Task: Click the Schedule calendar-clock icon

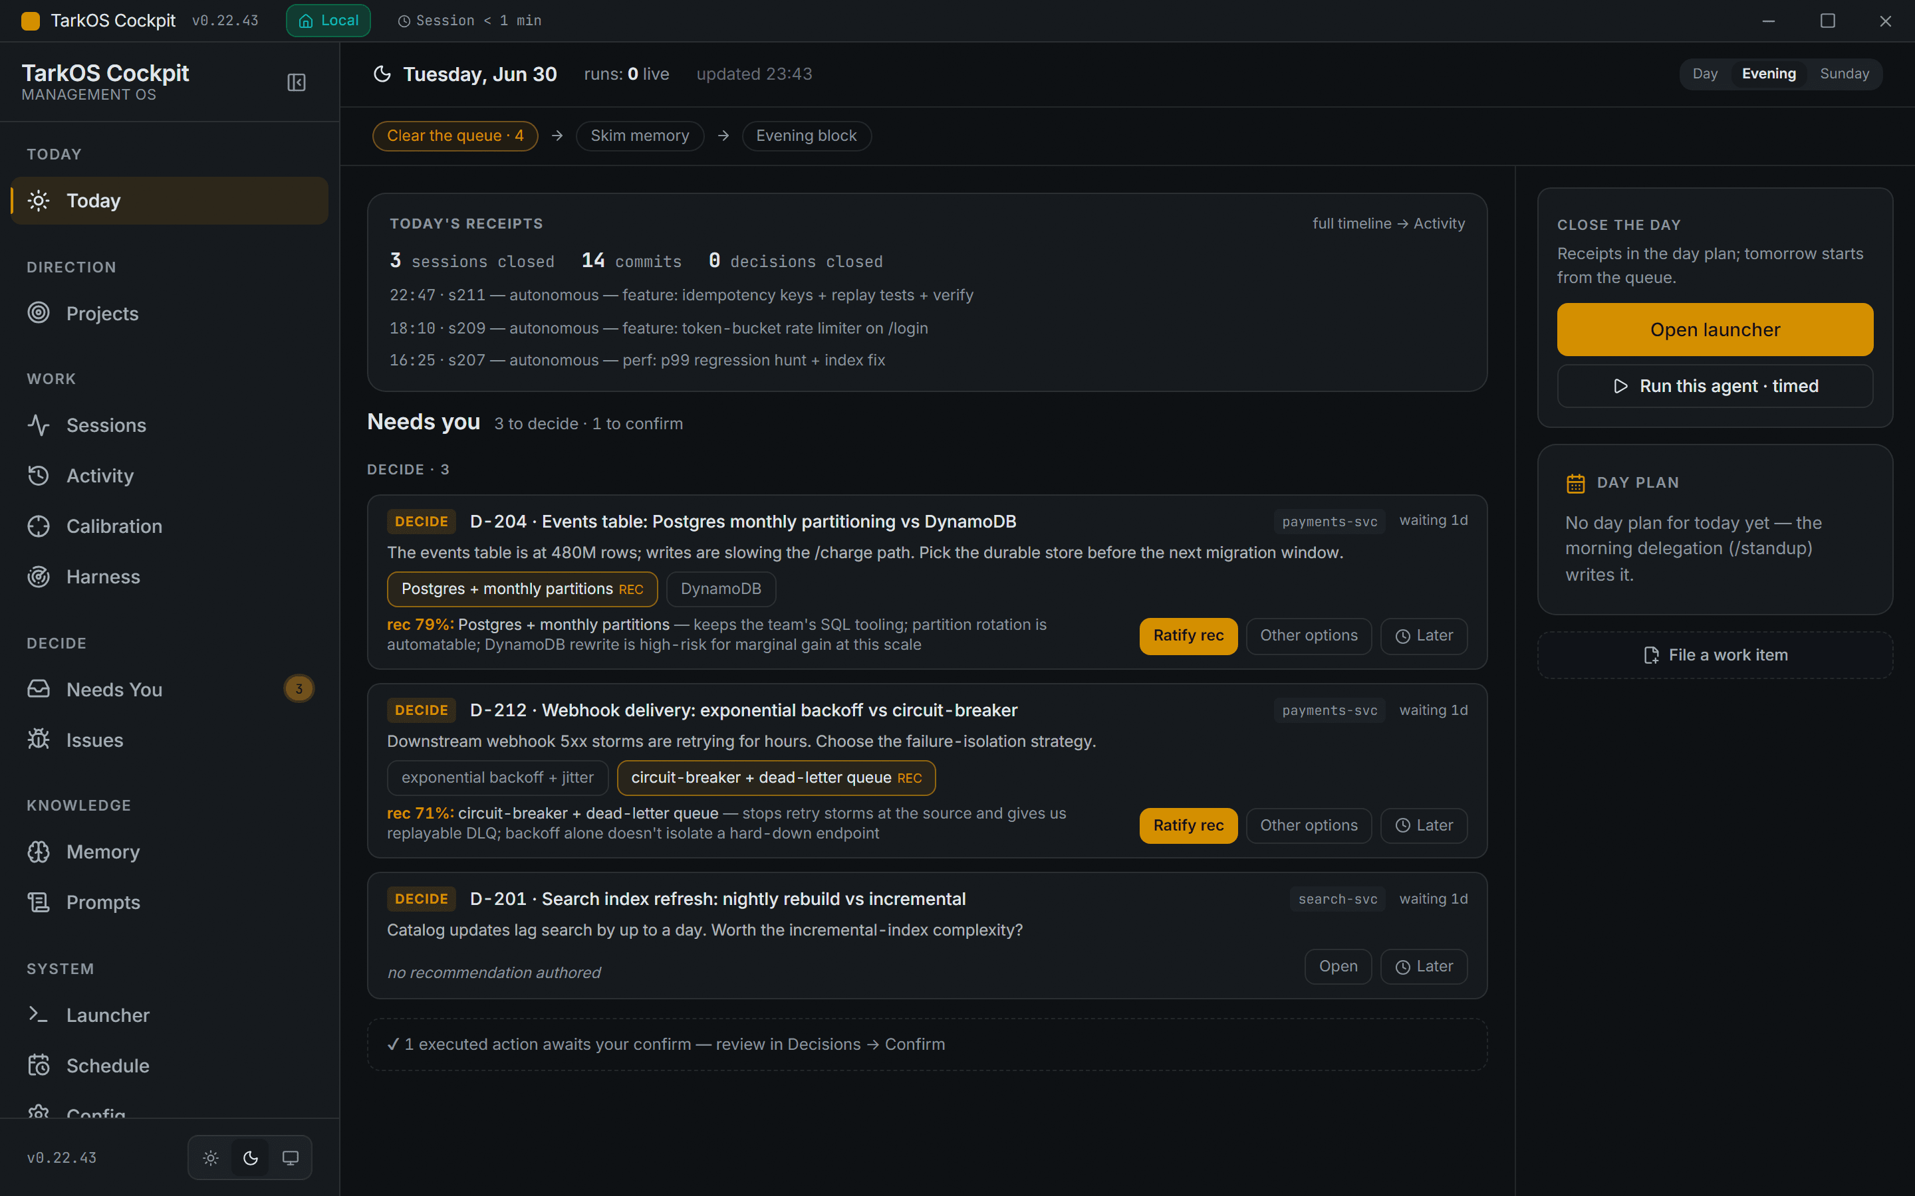Action: [39, 1066]
